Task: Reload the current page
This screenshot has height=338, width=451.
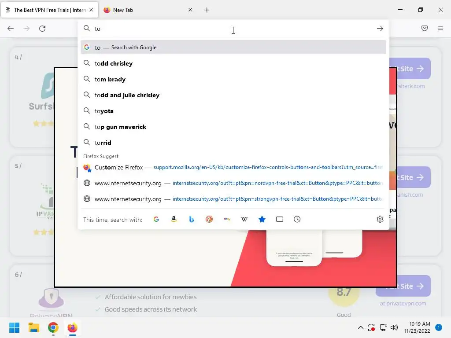Action: pos(42,29)
